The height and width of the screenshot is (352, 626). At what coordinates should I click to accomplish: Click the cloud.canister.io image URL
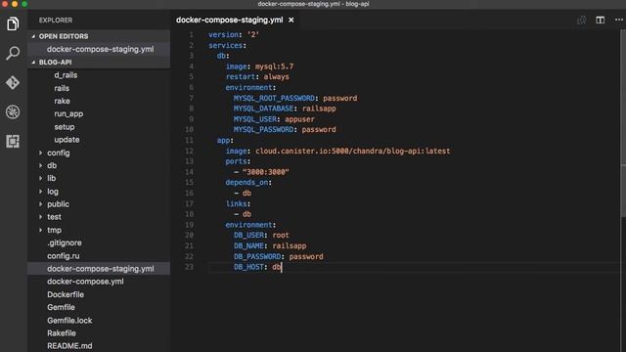point(352,151)
